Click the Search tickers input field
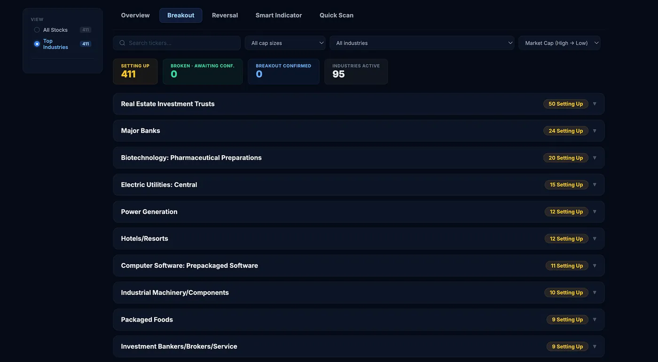 pos(177,43)
